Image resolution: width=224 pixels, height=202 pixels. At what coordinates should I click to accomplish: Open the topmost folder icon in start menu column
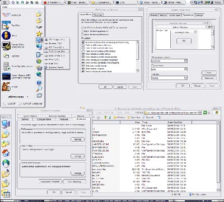coord(39,13)
